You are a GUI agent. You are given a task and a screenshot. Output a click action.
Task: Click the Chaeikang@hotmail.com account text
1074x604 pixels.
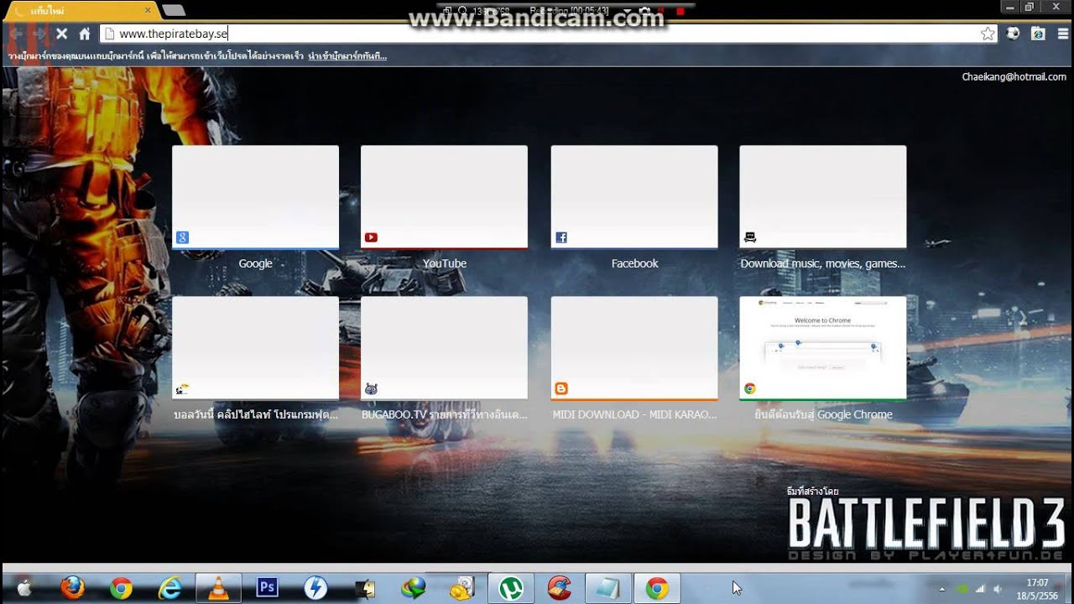click(x=1014, y=76)
